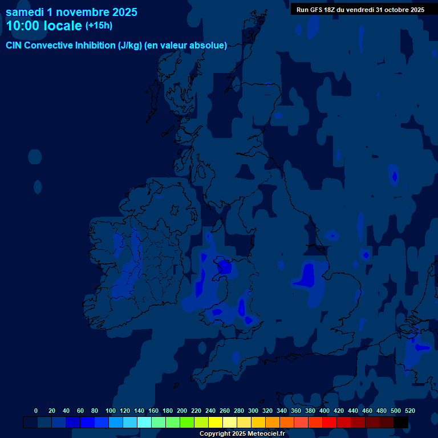Click the Run GFS 18Z header label

click(x=360, y=10)
